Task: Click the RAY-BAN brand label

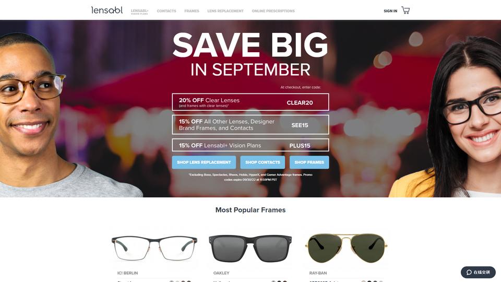Action: 318,273
